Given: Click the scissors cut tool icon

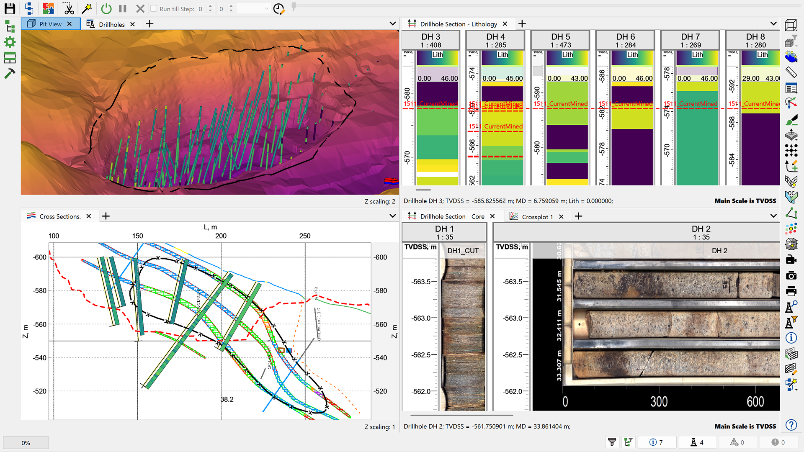Looking at the screenshot, I should point(68,8).
